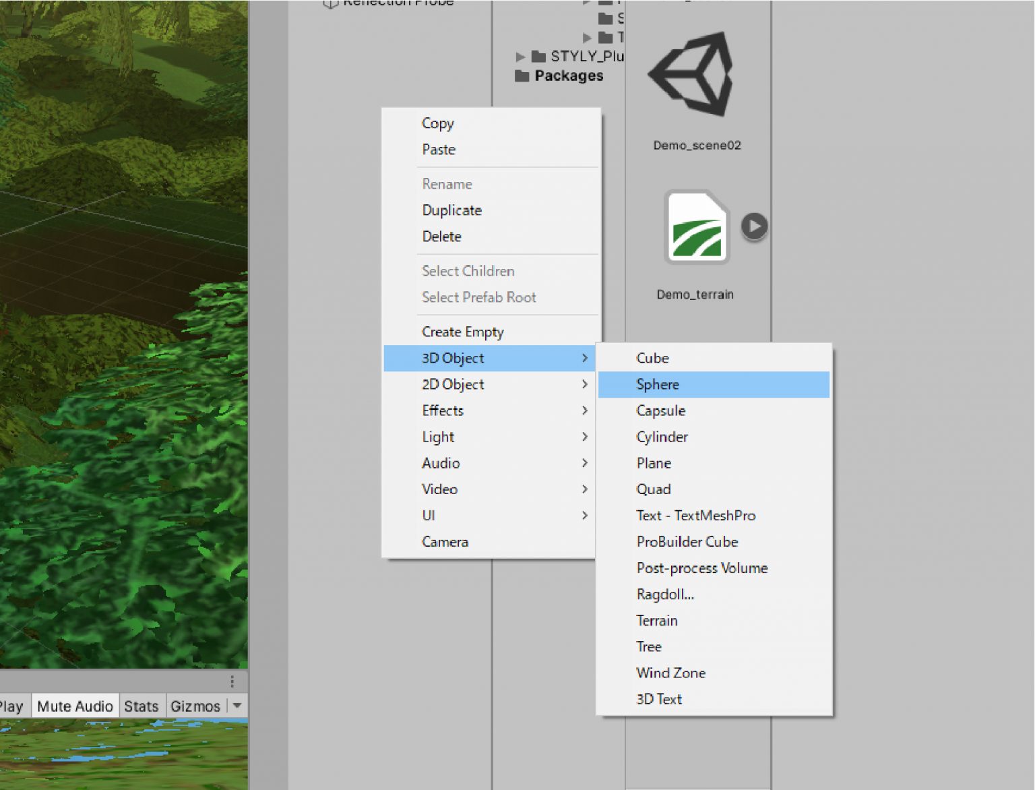Open the three-dot options above Gizmos
The width and height of the screenshot is (1035, 790).
point(232,681)
